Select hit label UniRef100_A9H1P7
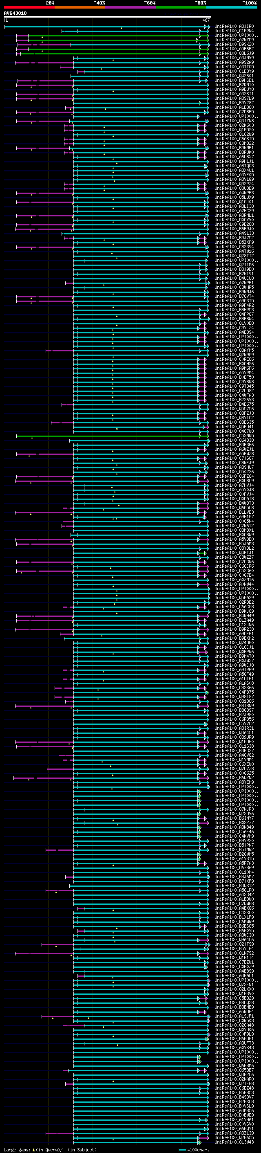 [x=234, y=517]
